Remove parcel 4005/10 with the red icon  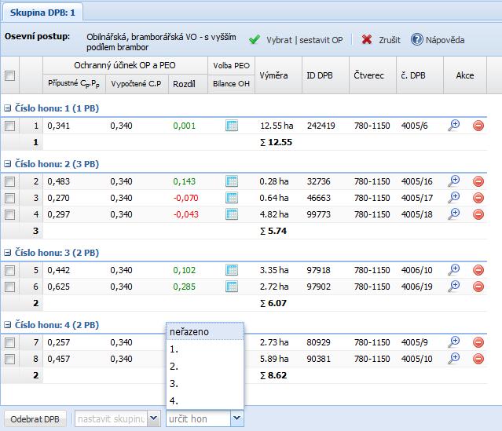coord(478,359)
